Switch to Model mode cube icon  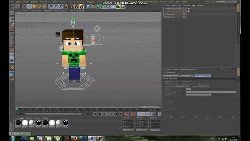[x=12, y=19]
